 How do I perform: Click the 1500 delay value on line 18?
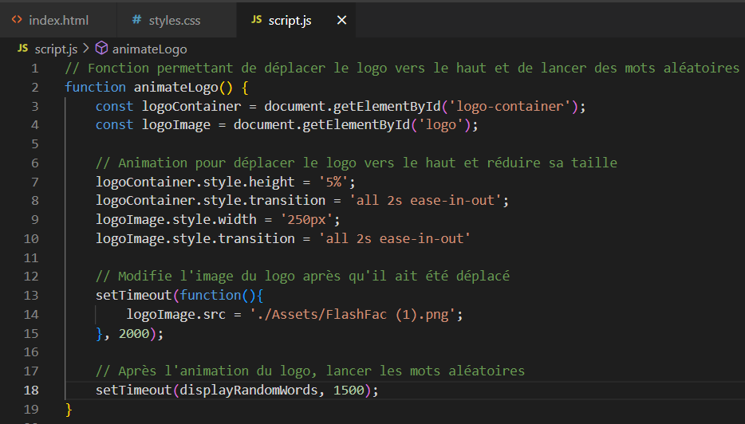coord(349,391)
